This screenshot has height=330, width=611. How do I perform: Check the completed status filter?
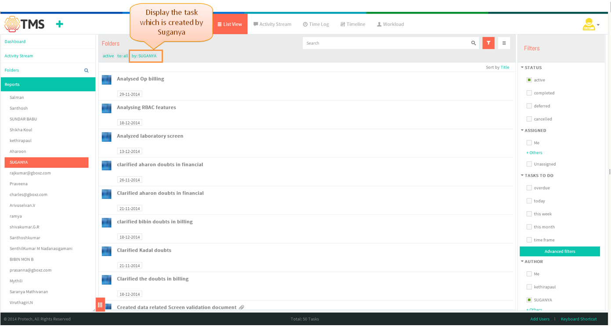[529, 93]
